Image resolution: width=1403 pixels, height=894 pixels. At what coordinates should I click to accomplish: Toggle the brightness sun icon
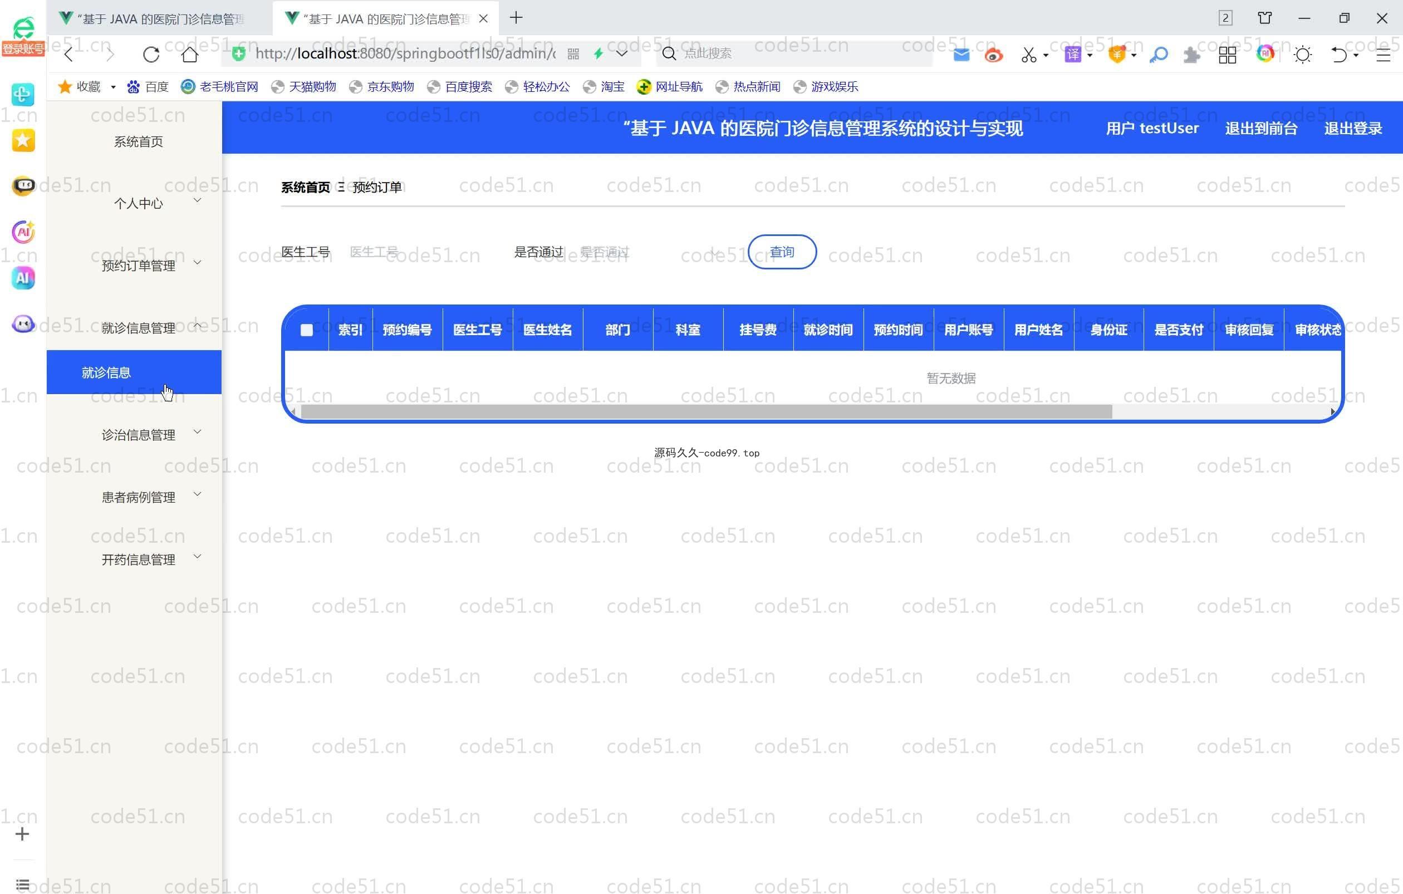click(x=1303, y=55)
